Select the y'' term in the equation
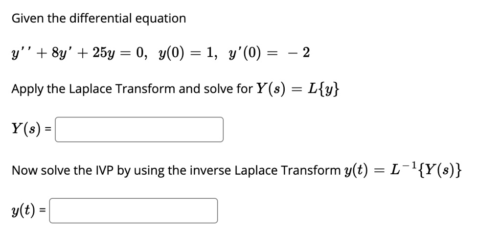This screenshot has width=501, height=232. tap(19, 53)
